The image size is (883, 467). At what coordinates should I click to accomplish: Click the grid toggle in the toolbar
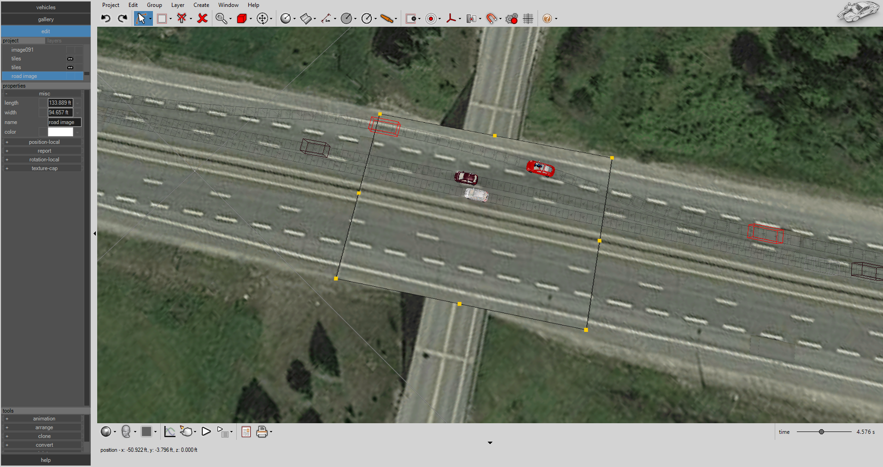(528, 18)
